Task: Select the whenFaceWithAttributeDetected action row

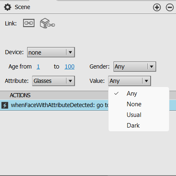Action: point(88,105)
